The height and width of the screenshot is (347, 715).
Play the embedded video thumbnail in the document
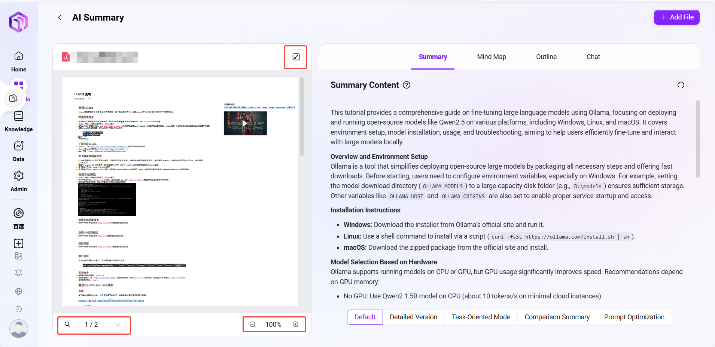click(245, 123)
